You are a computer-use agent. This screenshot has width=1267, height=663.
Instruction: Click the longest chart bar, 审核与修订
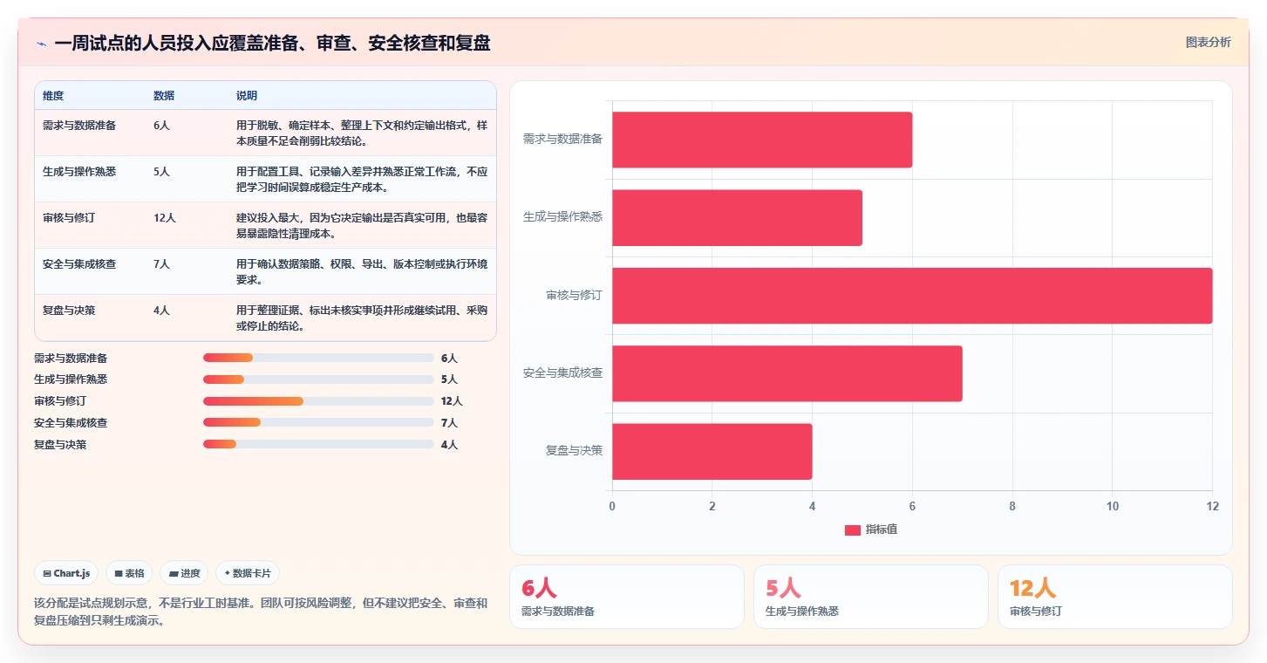coord(912,296)
